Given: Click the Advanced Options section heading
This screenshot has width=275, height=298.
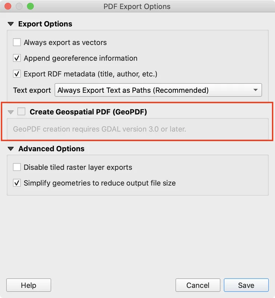Looking at the screenshot, I should pyautogui.click(x=51, y=149).
